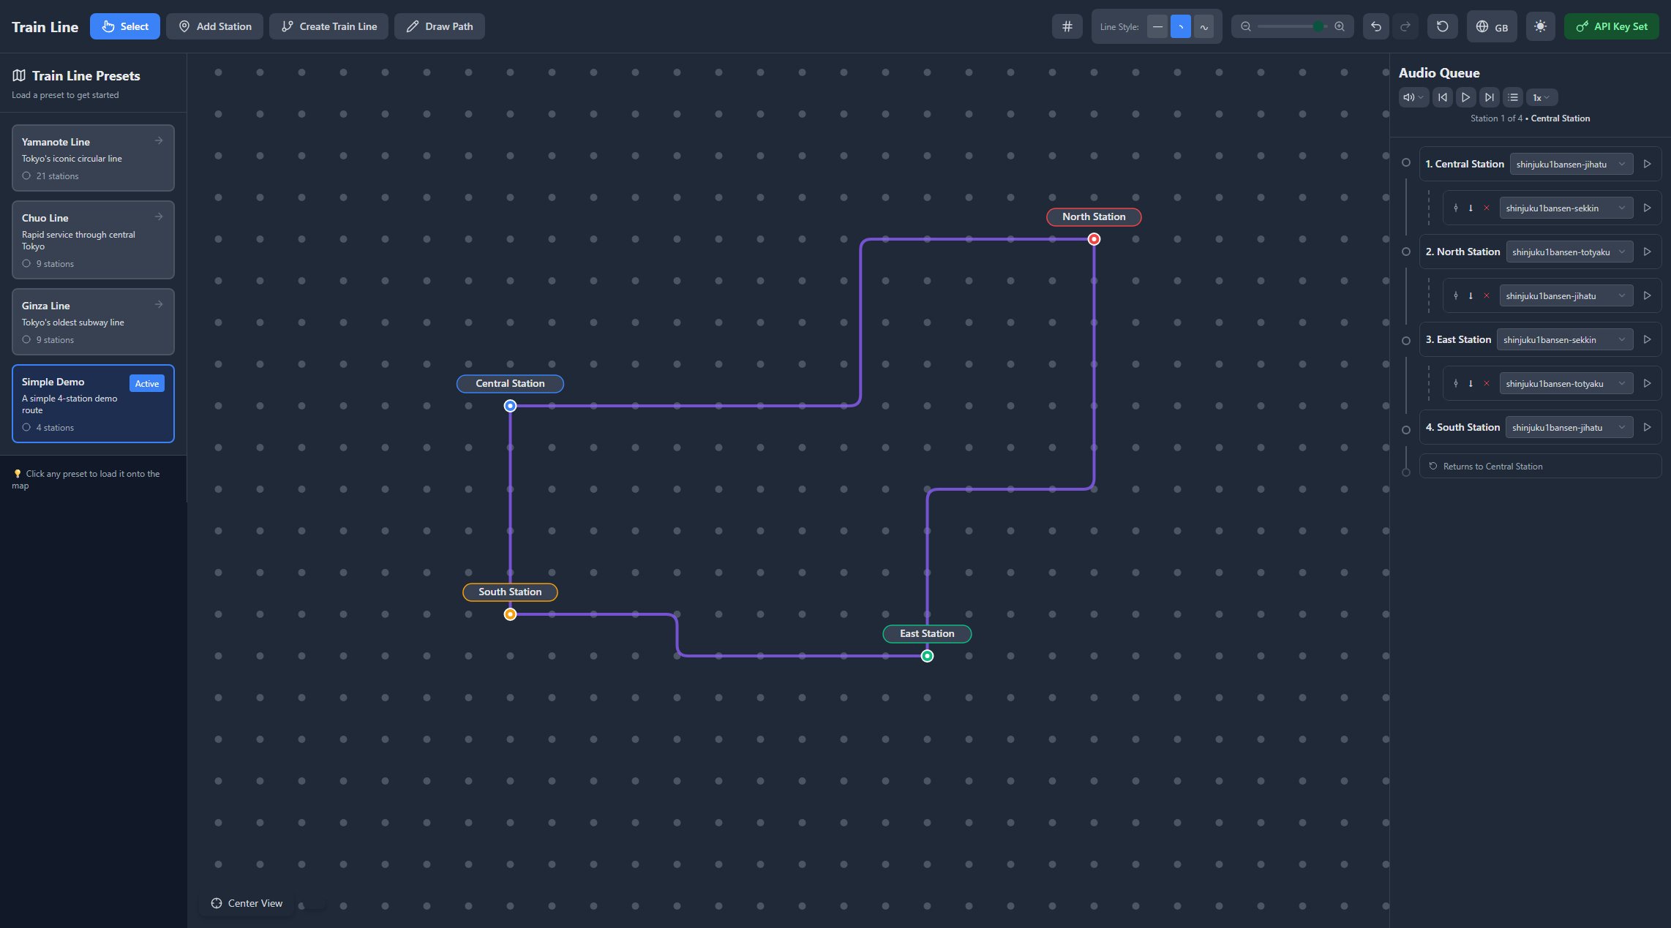Toggle the sun light theme icon
Image resolution: width=1671 pixels, height=928 pixels.
point(1540,26)
